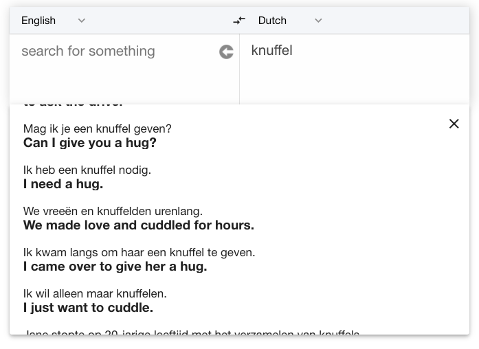
Task: Select 'We vreeën en knuffelden urenlang.'
Action: tap(113, 211)
